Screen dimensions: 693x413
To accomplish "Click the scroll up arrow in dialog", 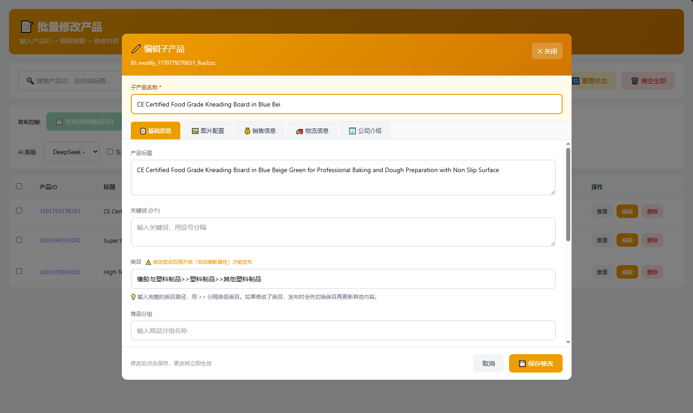I will [x=568, y=144].
